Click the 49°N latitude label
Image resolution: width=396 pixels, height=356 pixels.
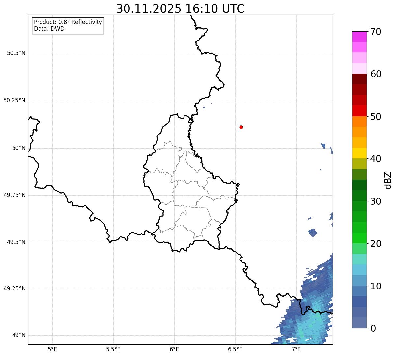[19, 335]
